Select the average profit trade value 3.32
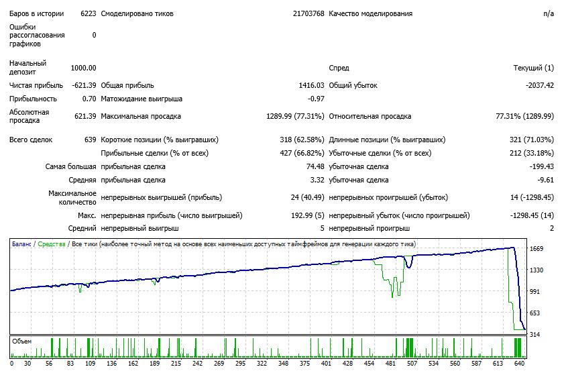The image size is (564, 371). pos(317,180)
